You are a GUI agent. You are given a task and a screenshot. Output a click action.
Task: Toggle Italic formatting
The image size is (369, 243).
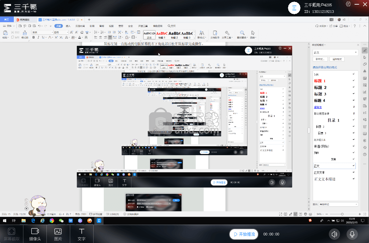coord(38,37)
